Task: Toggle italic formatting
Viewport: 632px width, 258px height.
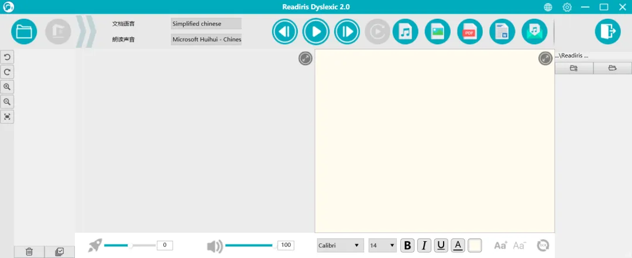Action: [424, 245]
